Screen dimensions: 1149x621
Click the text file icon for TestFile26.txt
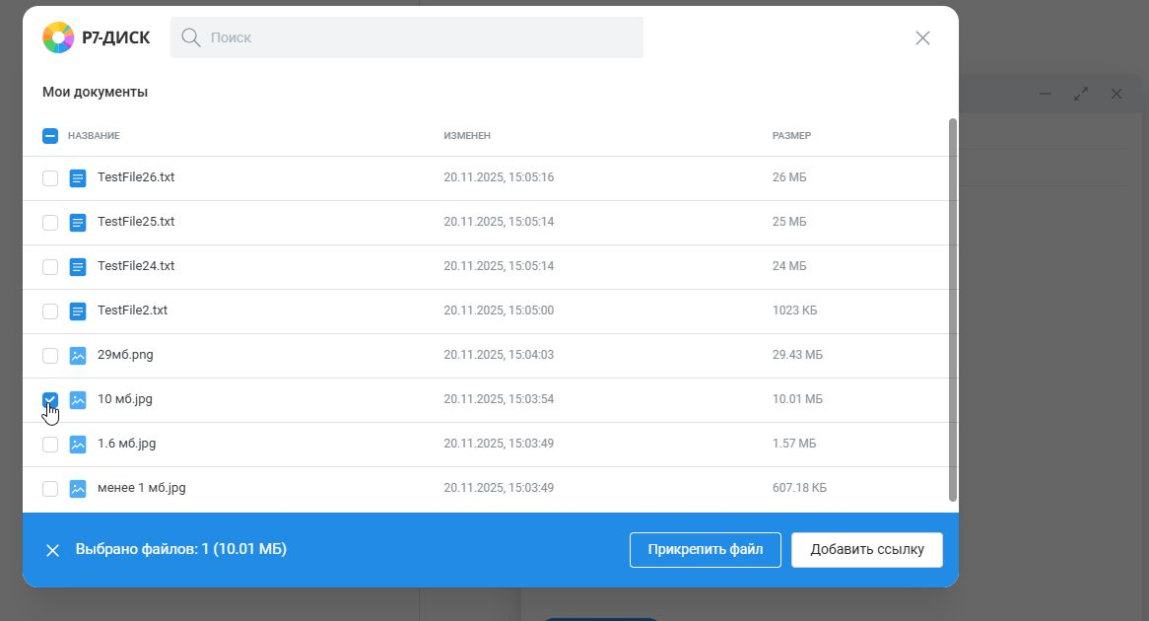78,178
